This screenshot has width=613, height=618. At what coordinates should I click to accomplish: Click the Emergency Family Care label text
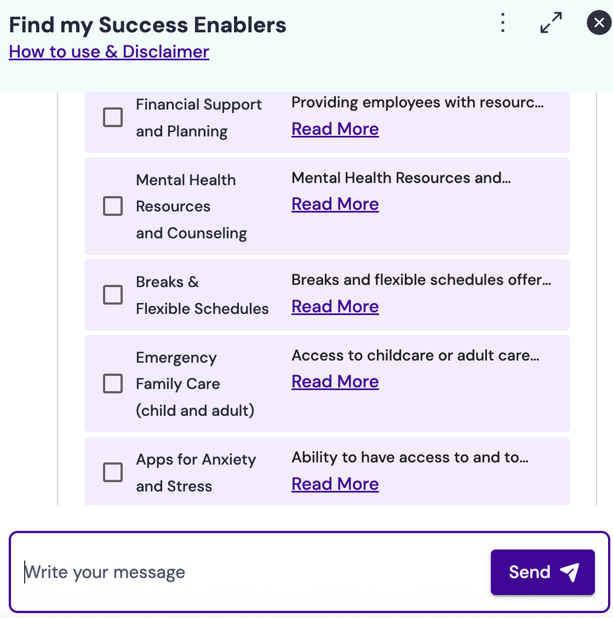click(x=195, y=384)
